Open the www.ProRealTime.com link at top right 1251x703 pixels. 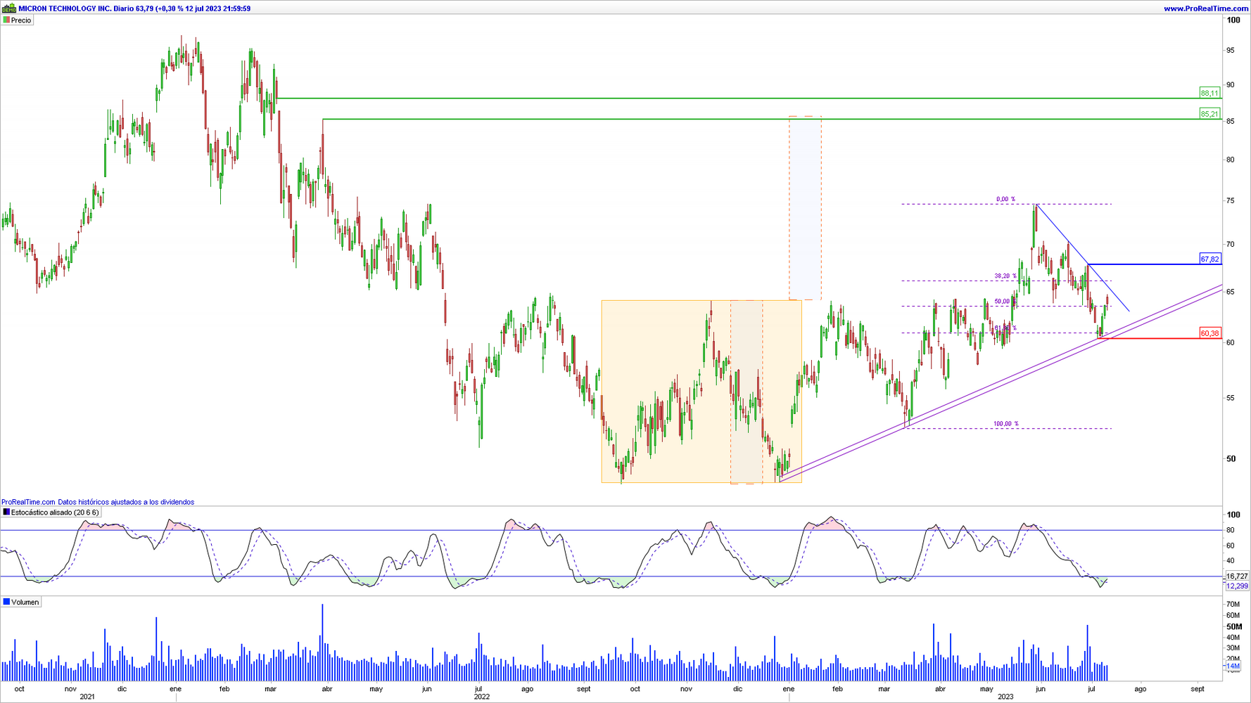(x=1206, y=8)
